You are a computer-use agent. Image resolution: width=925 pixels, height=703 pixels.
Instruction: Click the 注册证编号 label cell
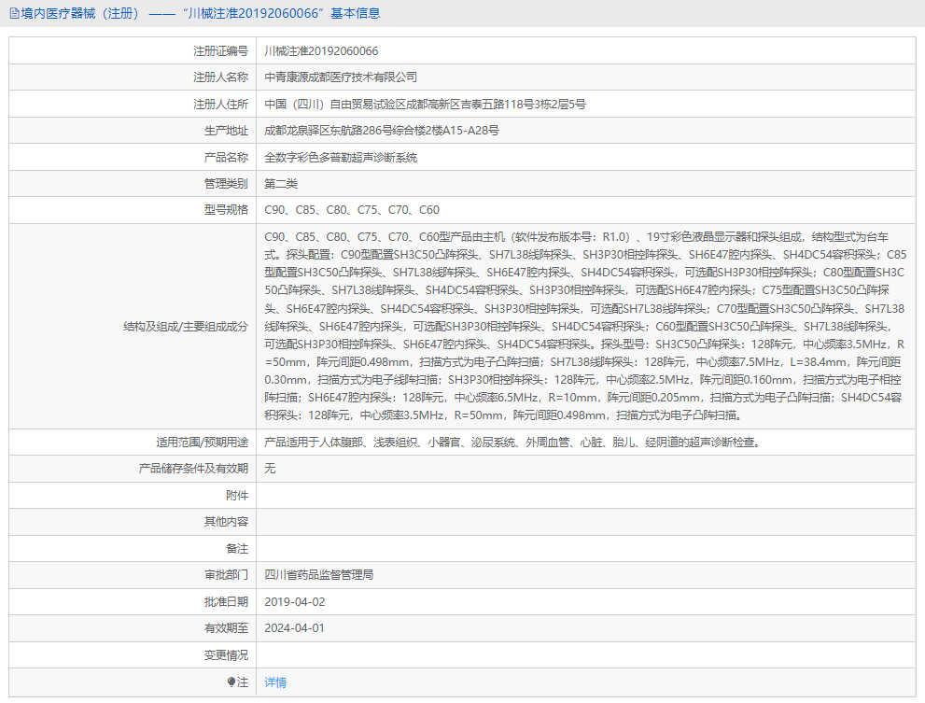pos(133,50)
